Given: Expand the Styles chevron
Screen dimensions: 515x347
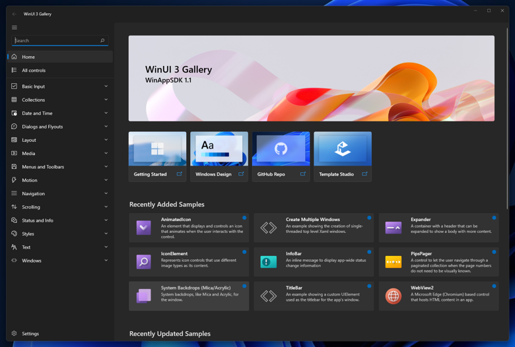Looking at the screenshot, I should (106, 234).
